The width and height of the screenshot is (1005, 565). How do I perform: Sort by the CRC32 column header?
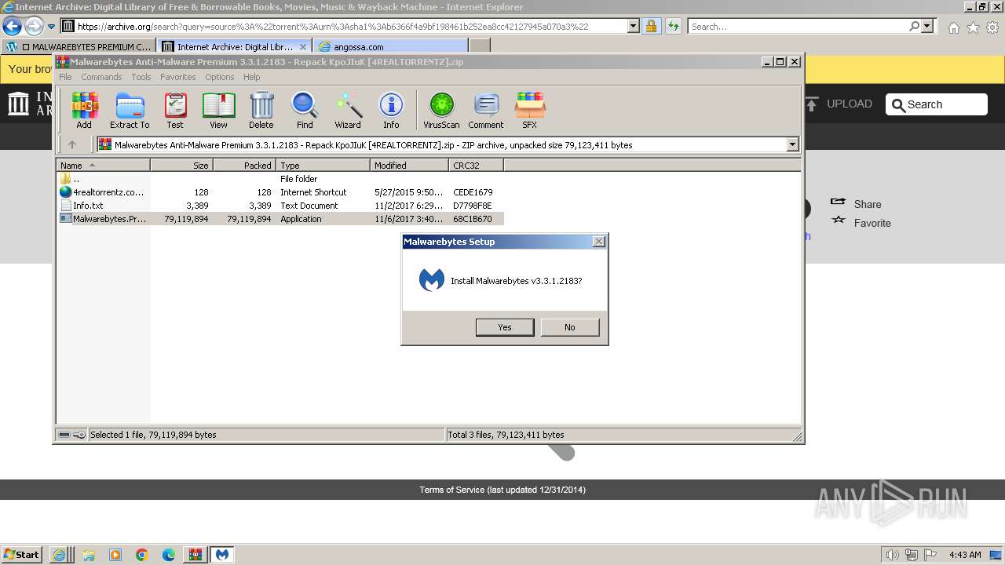(476, 165)
